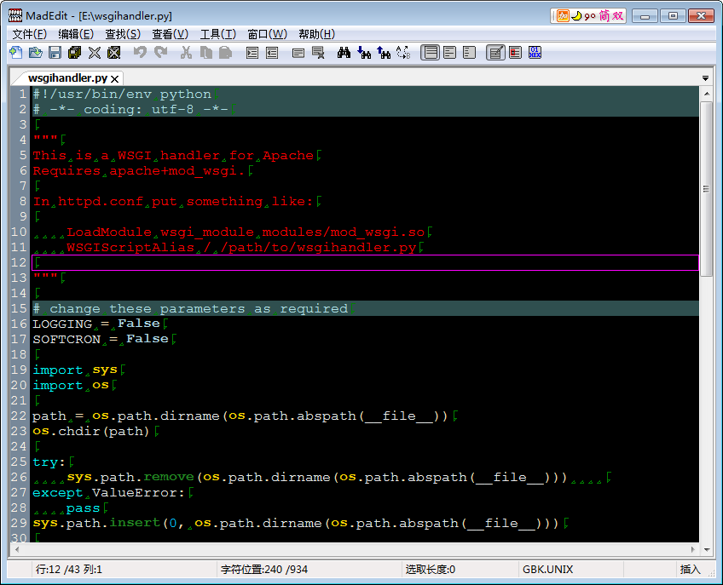This screenshot has width=723, height=585.
Task: Click status bar text "行:12 /43 列:1"
Action: pyautogui.click(x=69, y=570)
